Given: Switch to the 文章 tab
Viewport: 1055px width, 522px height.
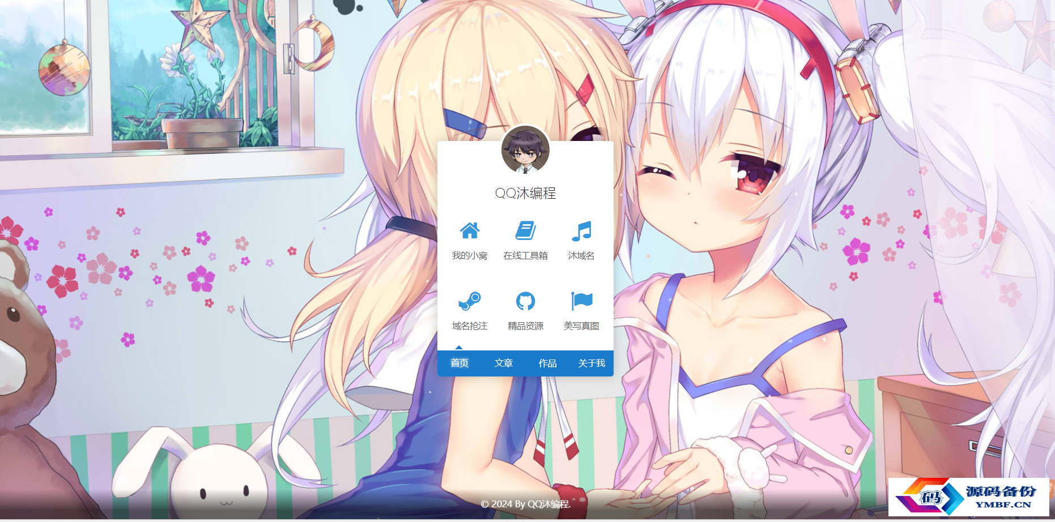Looking at the screenshot, I should coord(504,363).
